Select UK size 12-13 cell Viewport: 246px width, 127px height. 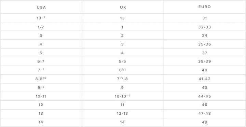click(x=123, y=114)
